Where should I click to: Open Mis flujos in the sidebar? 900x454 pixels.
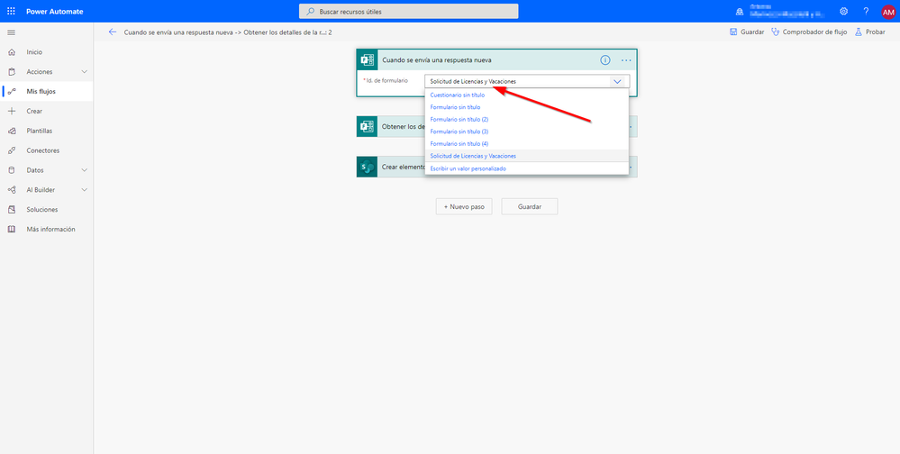(x=47, y=91)
